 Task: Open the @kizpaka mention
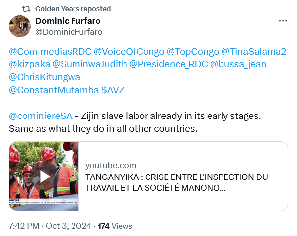click(29, 64)
